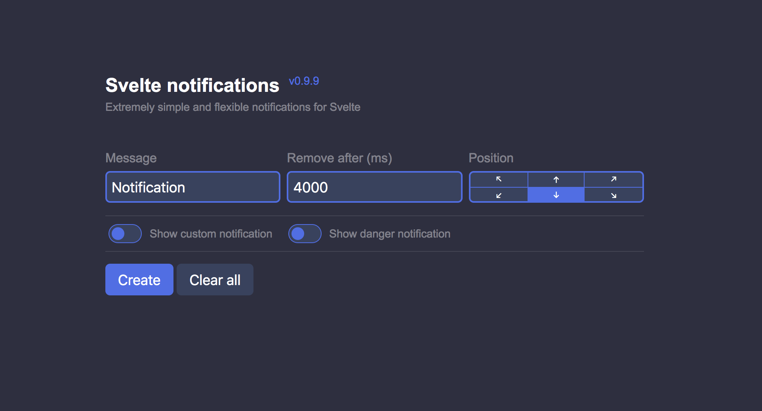Image resolution: width=762 pixels, height=411 pixels.
Task: Place cursor in the Notification text
Action: pyautogui.click(x=149, y=187)
